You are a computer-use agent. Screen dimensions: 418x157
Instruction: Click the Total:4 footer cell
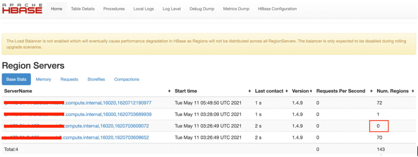point(11,149)
